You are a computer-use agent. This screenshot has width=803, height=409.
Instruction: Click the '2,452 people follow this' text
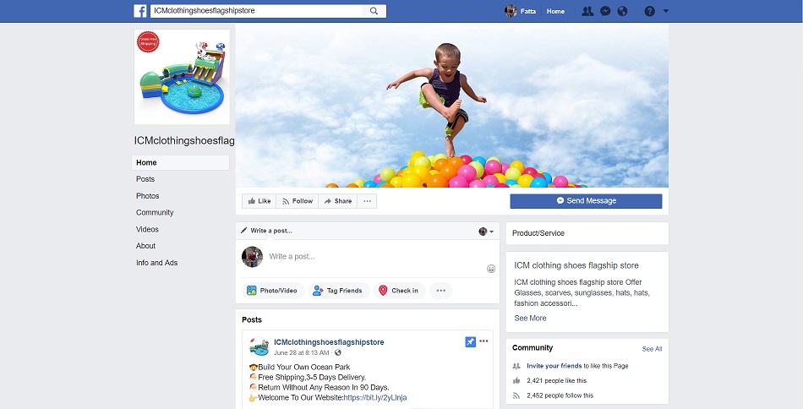click(x=560, y=395)
